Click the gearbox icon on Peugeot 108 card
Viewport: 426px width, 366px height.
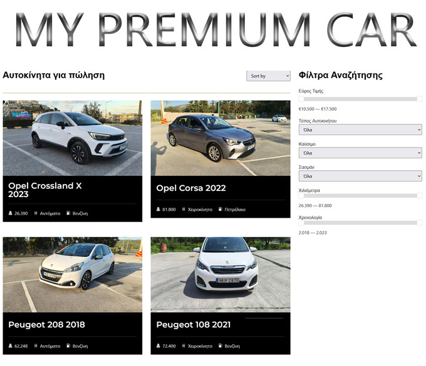(184, 345)
